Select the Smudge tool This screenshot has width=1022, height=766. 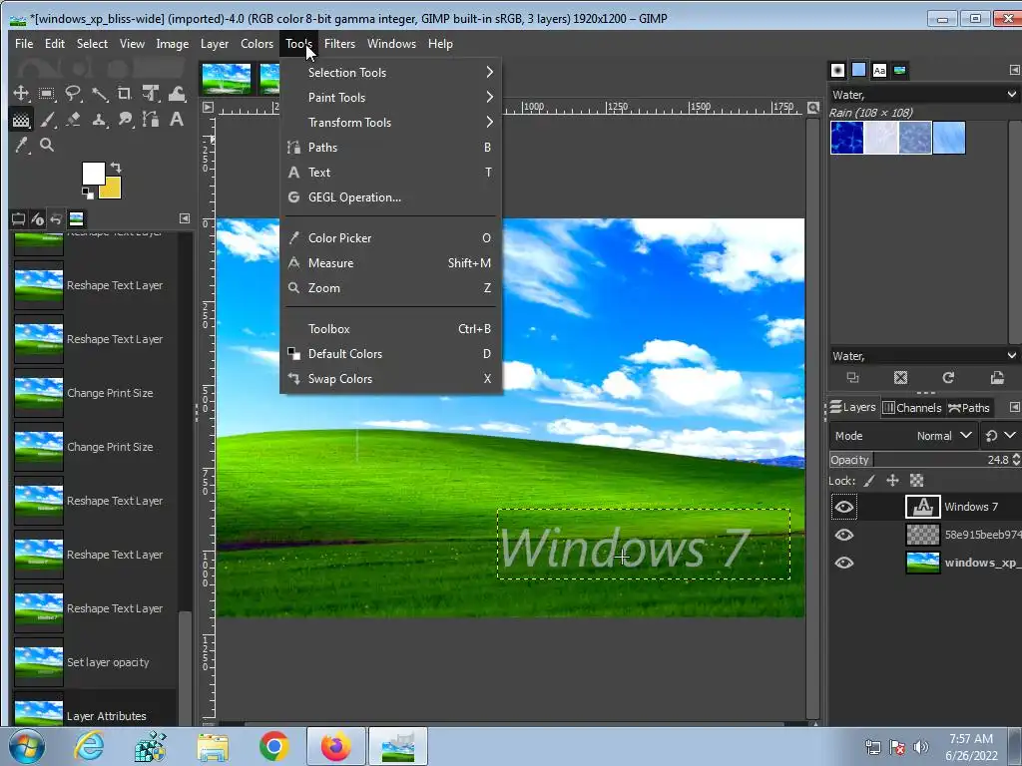125,120
